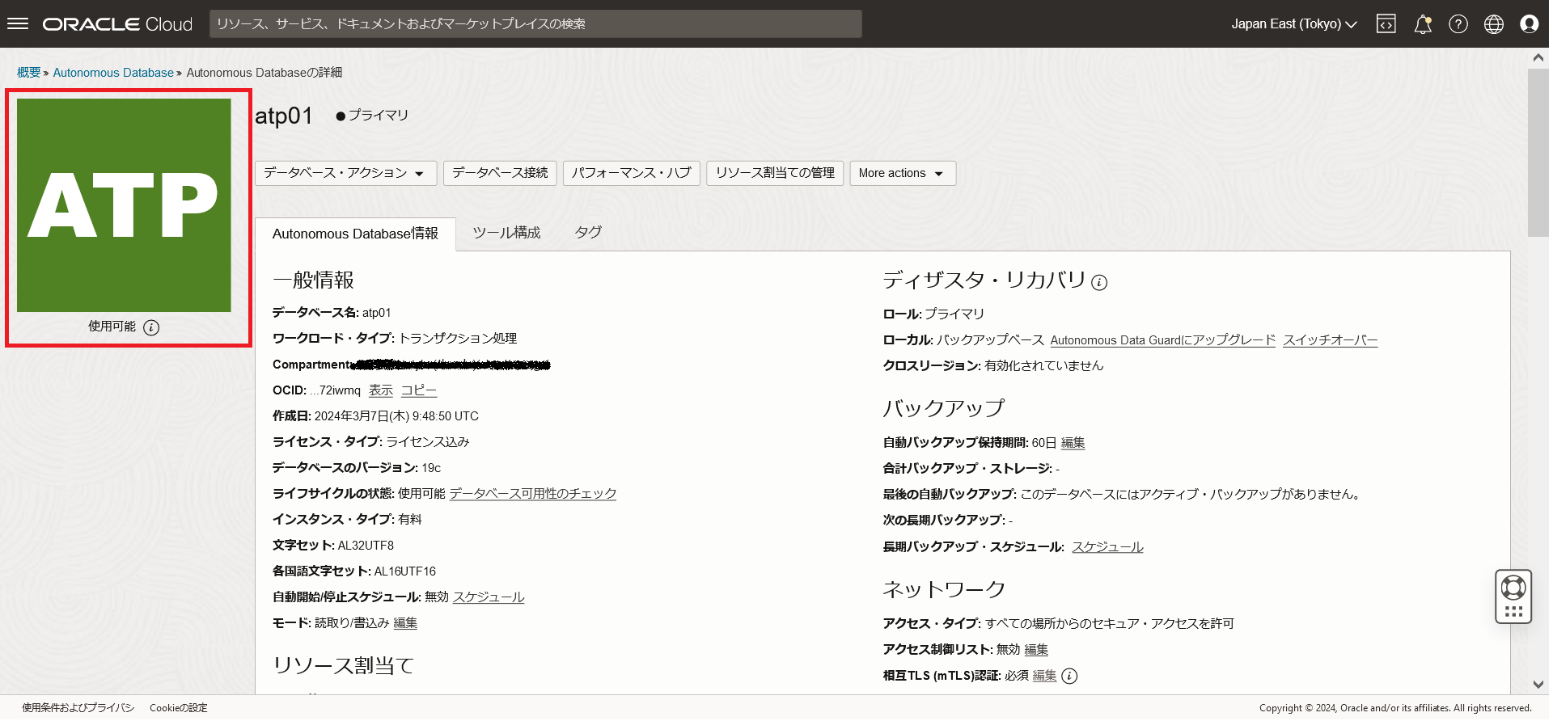
Task: Click Autonomous Data Guardにアップグレード link
Action: click(x=1163, y=340)
